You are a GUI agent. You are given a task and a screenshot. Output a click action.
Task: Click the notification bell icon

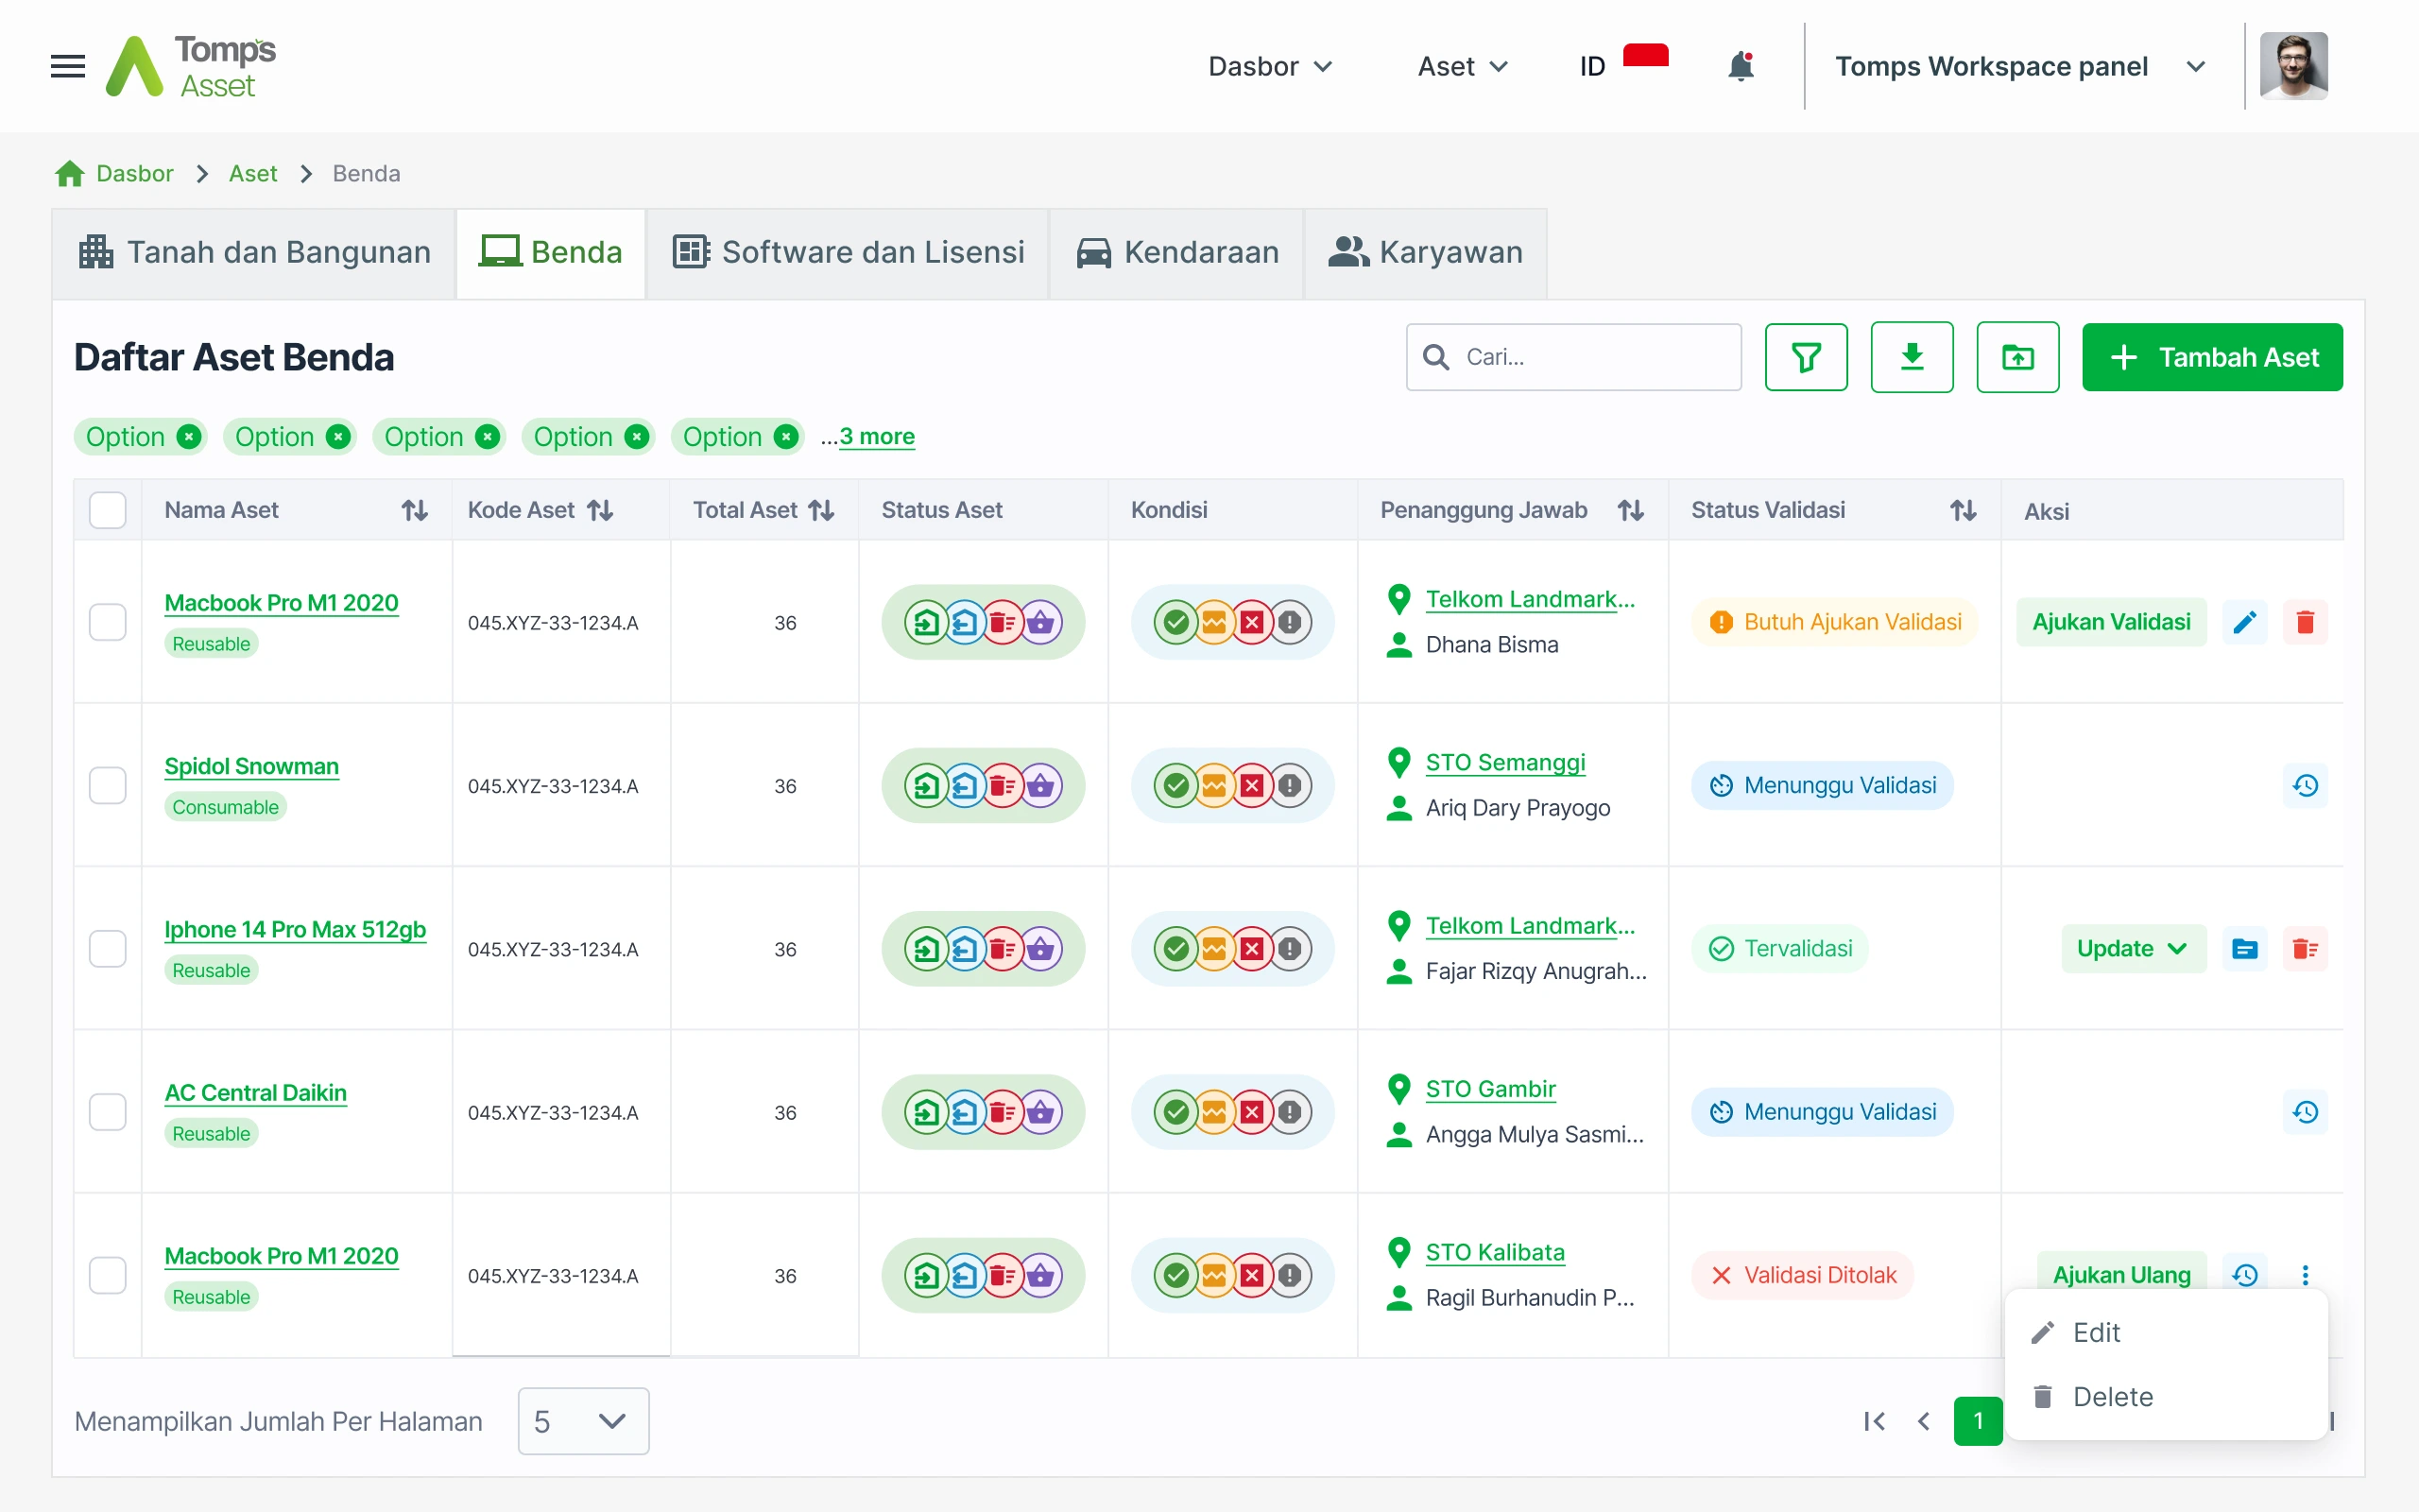[x=1741, y=66]
